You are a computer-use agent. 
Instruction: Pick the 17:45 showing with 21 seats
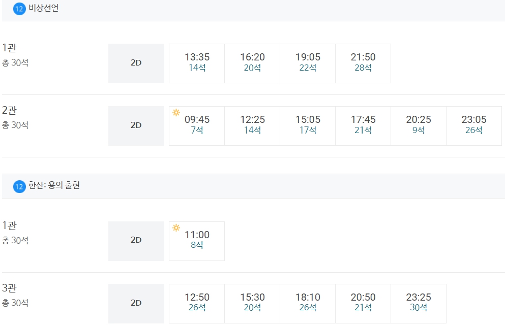[363, 126]
